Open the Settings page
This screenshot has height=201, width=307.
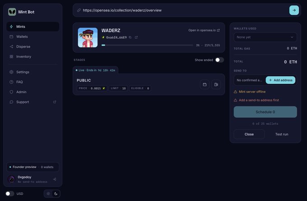coord(33,72)
